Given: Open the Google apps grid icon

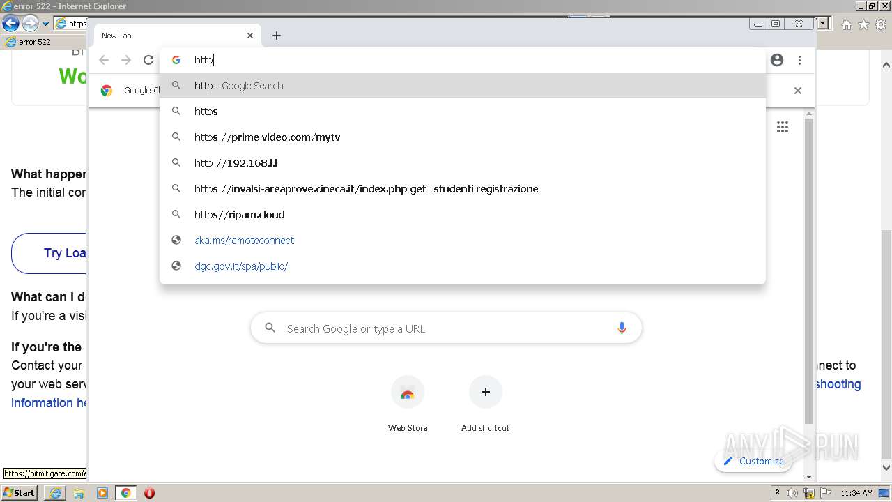Looking at the screenshot, I should point(783,127).
